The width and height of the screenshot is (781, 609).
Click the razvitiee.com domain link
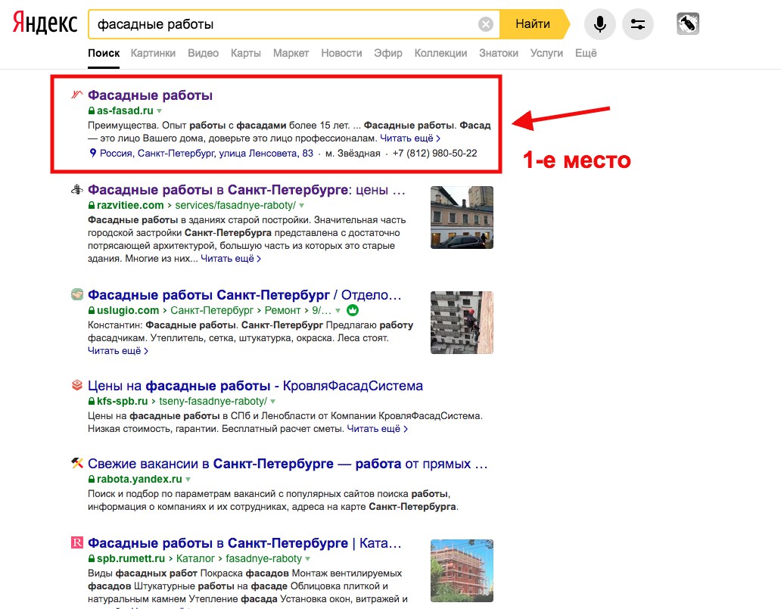click(130, 205)
